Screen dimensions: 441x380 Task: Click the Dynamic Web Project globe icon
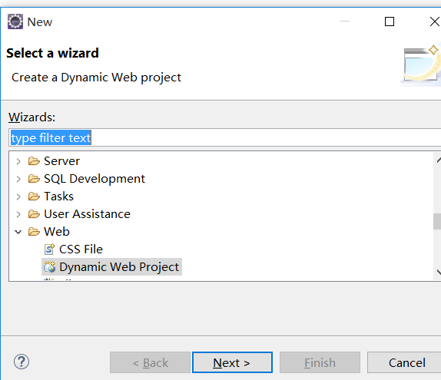pos(50,267)
